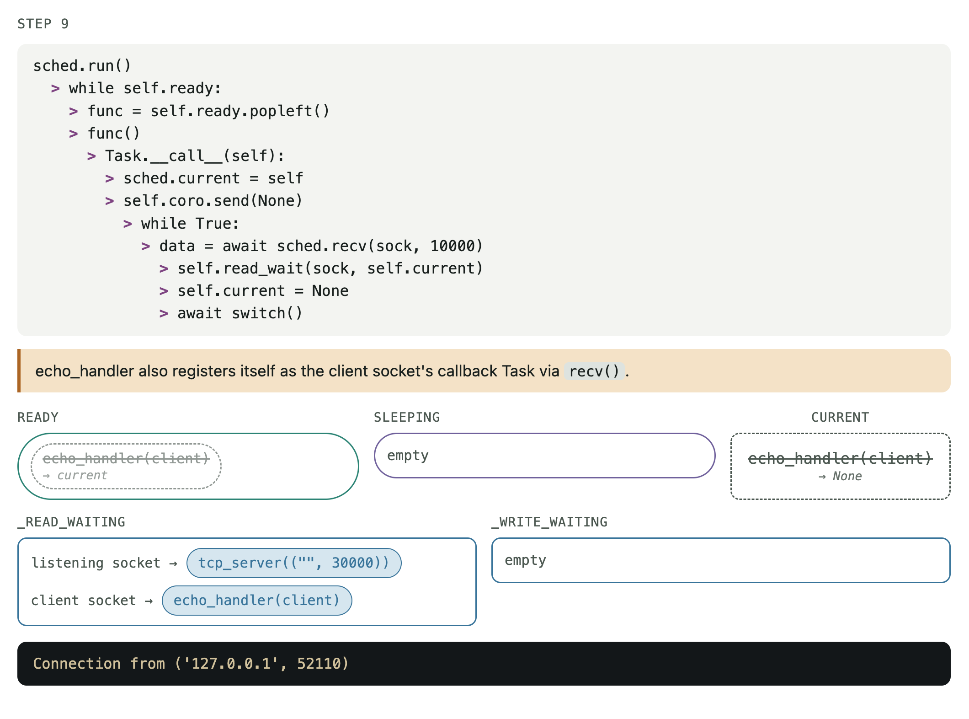Click 'sched.current = self' line

pyautogui.click(x=213, y=178)
